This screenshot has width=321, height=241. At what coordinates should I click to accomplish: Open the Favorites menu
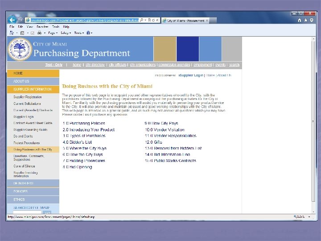pos(42,27)
